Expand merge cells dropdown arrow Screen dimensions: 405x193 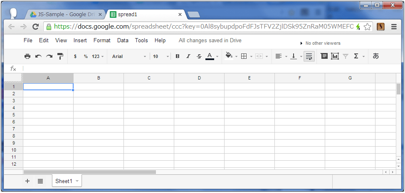pos(267,57)
